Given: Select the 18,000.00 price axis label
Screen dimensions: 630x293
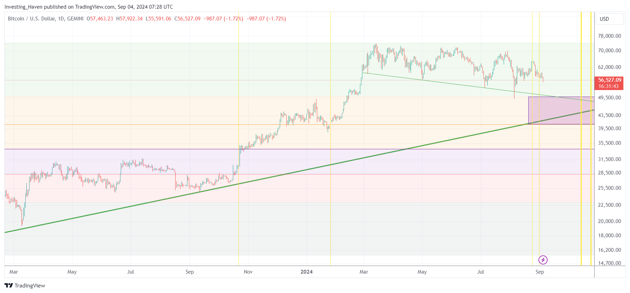Looking at the screenshot, I should tap(610, 236).
